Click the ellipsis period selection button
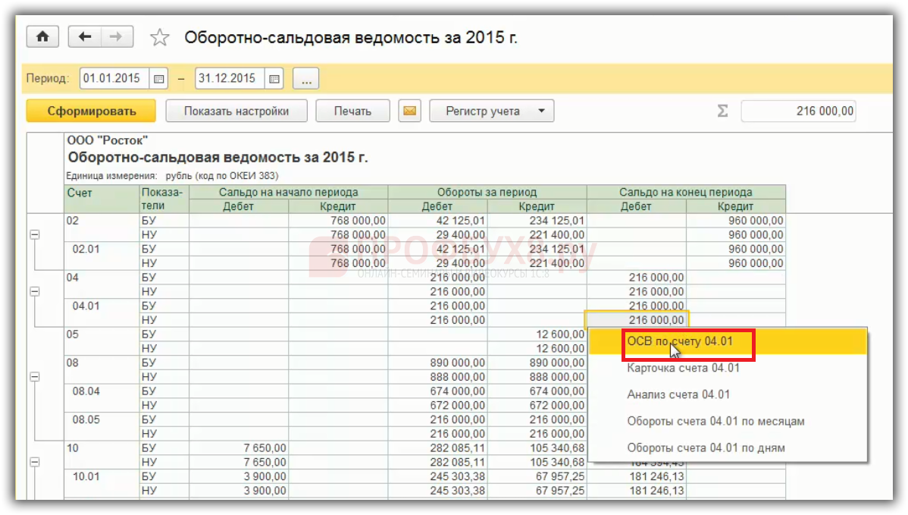Image resolution: width=908 pixels, height=515 pixels. 305,78
